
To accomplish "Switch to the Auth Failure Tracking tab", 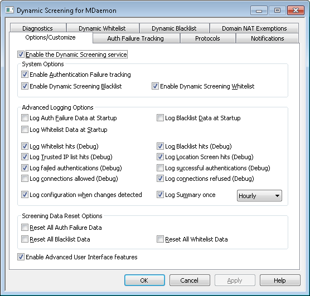I will (135, 38).
